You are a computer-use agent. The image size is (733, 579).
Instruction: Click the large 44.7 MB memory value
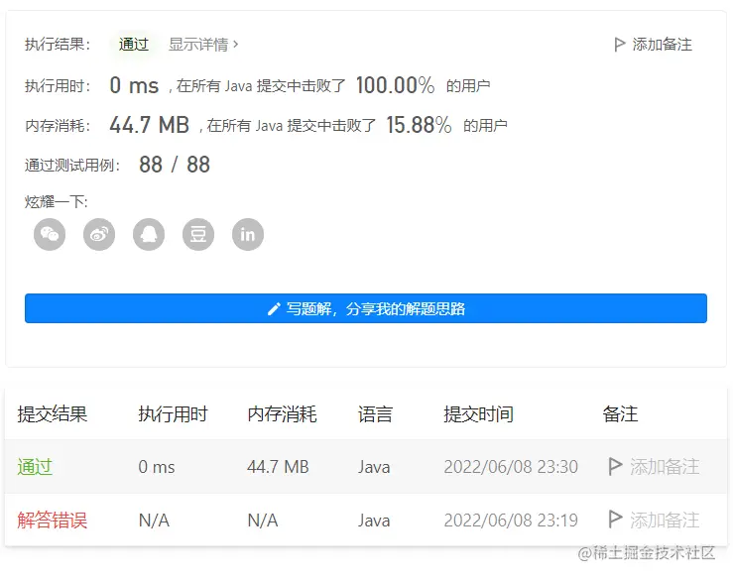pyautogui.click(x=149, y=125)
